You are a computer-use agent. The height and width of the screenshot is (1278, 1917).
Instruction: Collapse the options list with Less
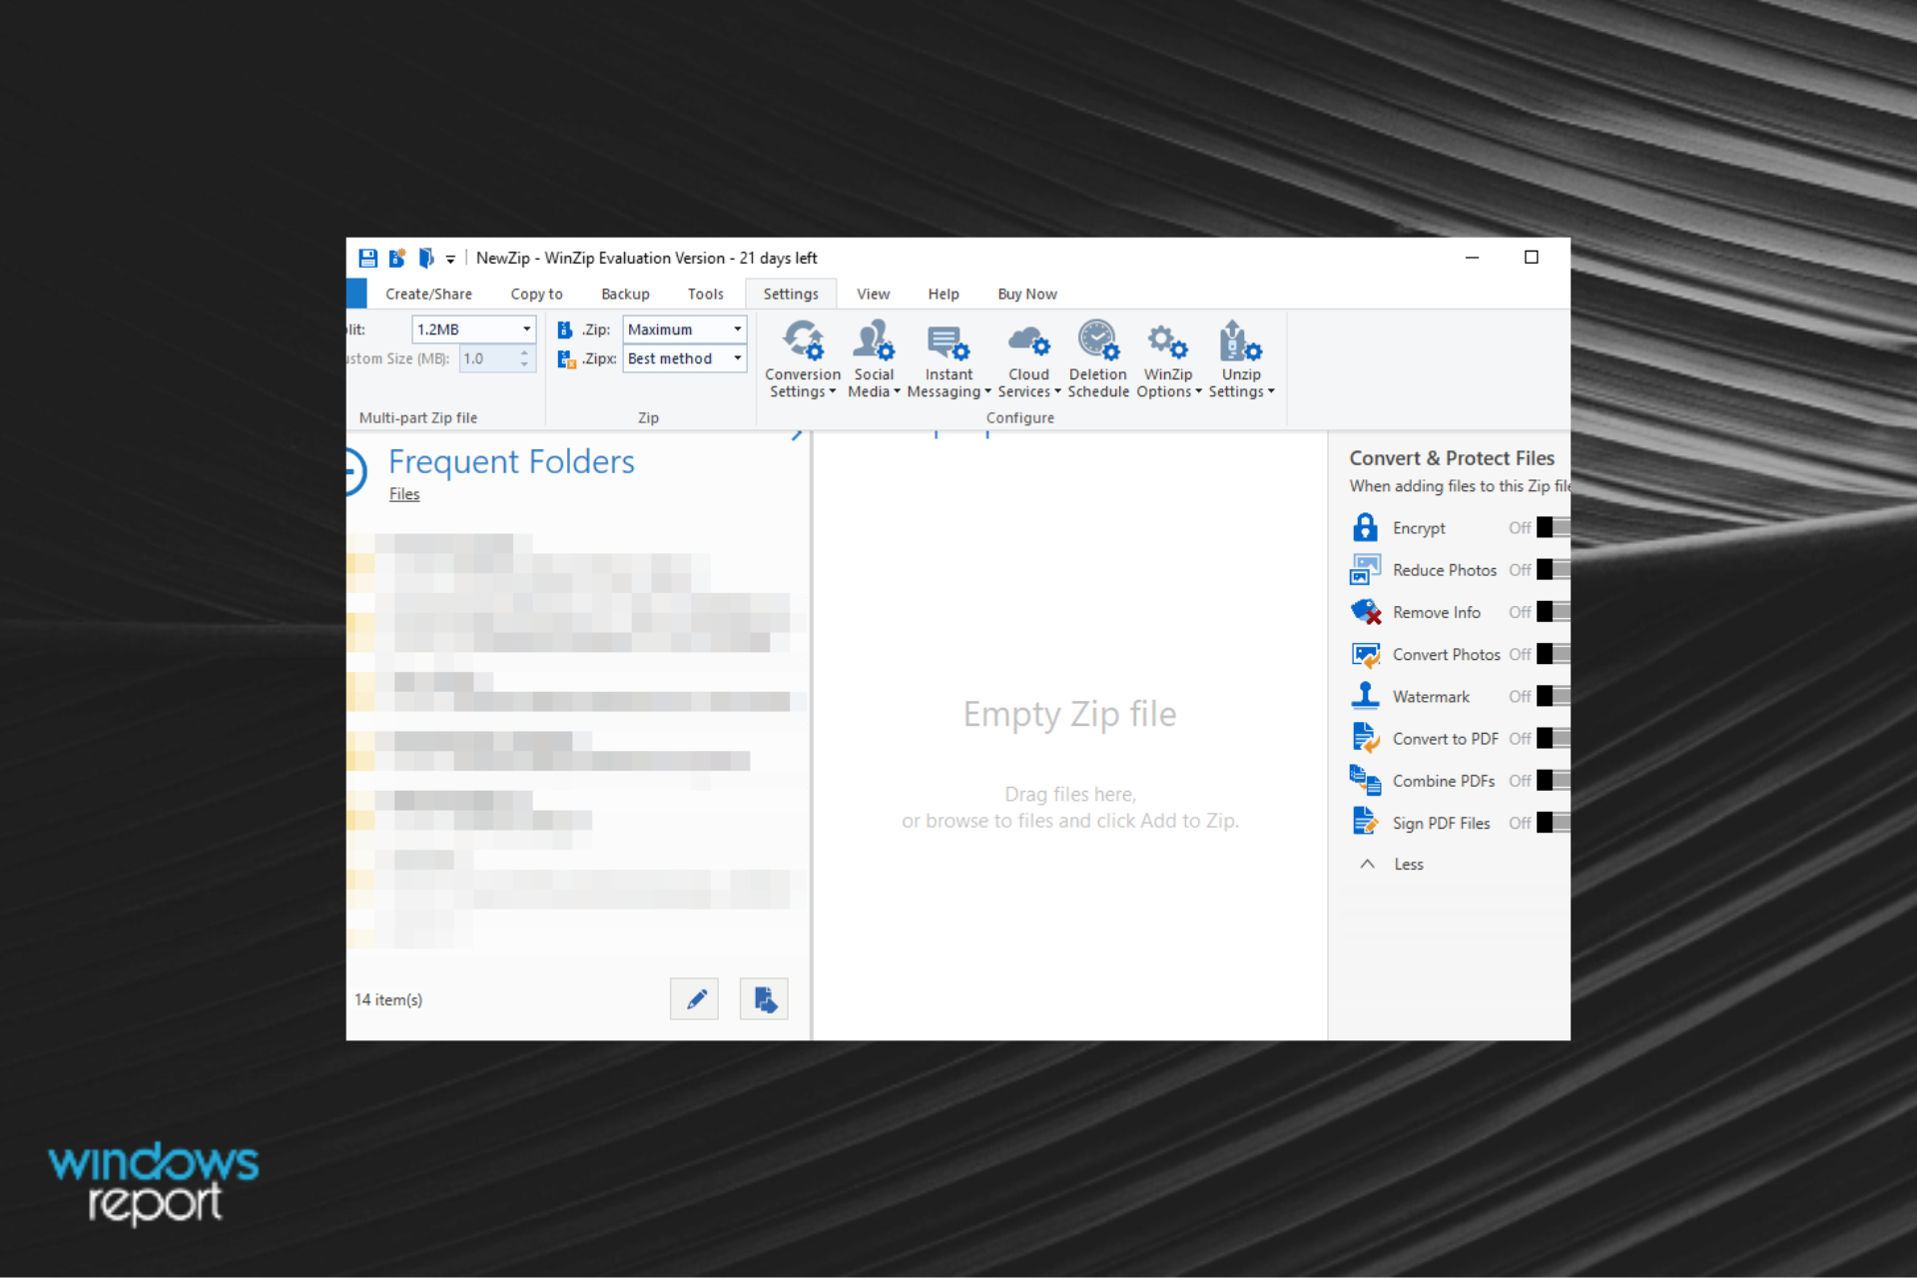tap(1392, 864)
